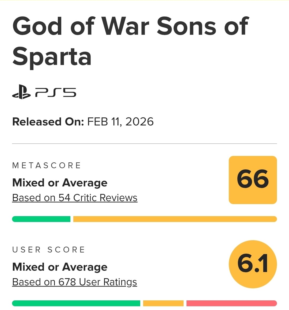
Task: Click the red negative segment of user bar
Action: pyautogui.click(x=231, y=303)
